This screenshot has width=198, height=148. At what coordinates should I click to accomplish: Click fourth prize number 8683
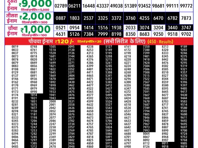click(144, 34)
